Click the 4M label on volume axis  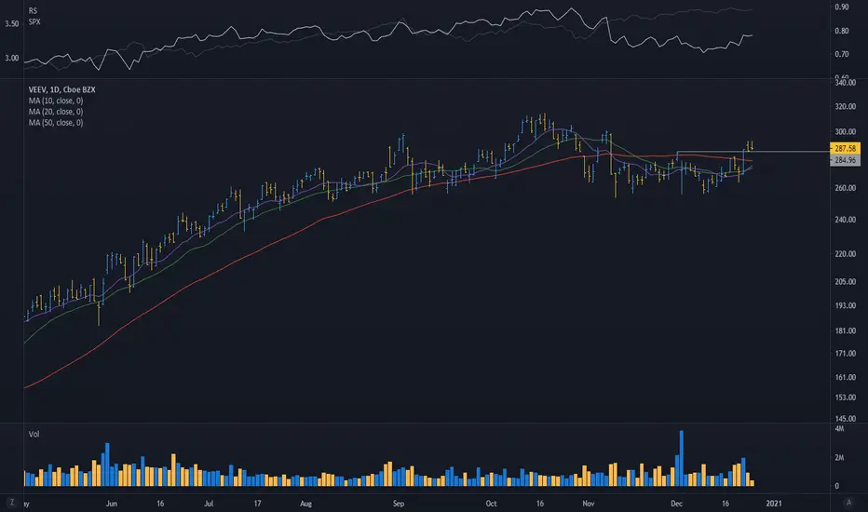(839, 429)
